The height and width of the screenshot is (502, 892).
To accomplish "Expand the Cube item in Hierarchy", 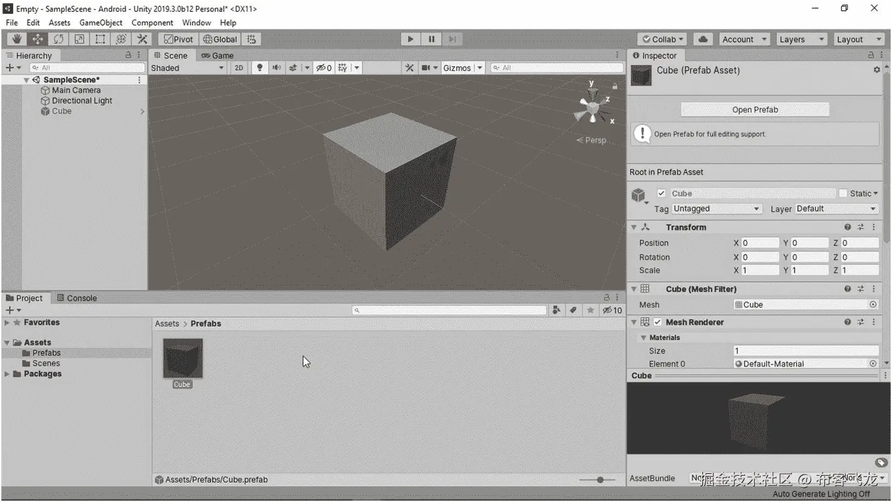I will point(143,111).
